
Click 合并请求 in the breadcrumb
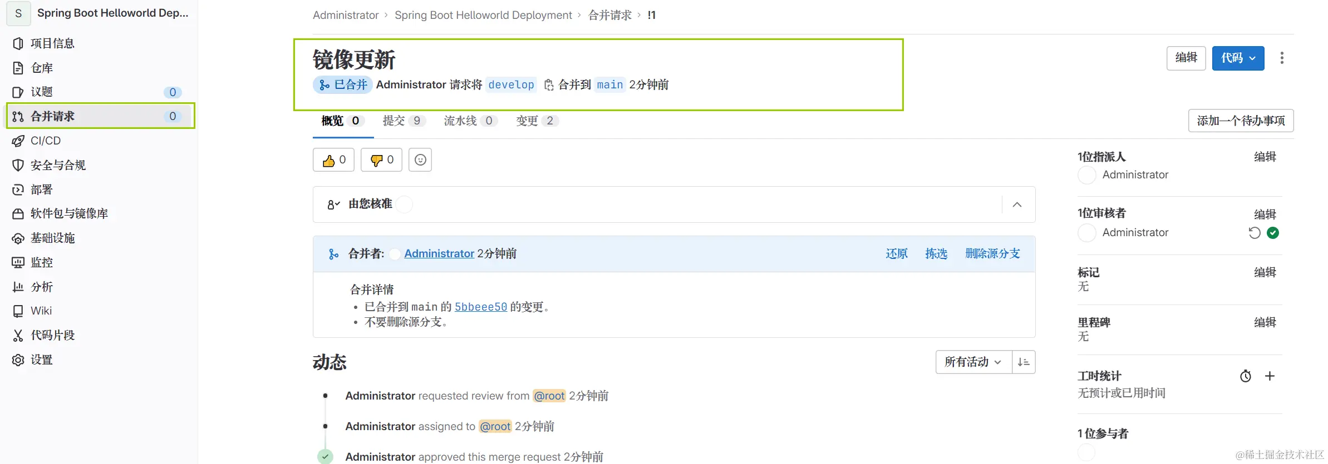tap(610, 15)
